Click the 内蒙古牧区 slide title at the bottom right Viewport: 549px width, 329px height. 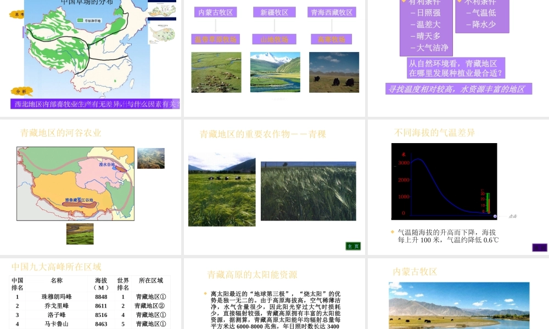(x=415, y=272)
